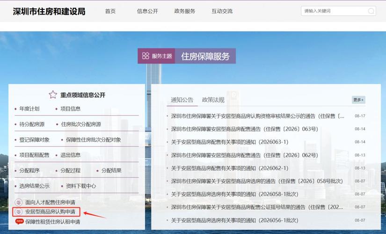This screenshot has height=234, width=386.
Task: Open 保障性租赁住房认租申请 link
Action: tap(53, 222)
